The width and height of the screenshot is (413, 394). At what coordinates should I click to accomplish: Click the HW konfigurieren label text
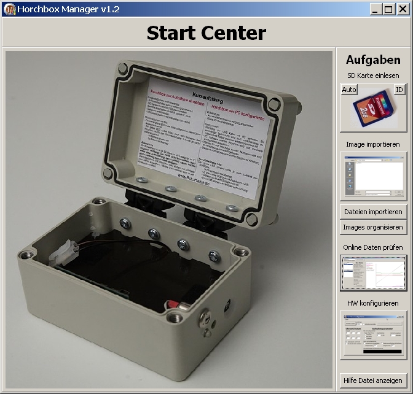pos(373,303)
